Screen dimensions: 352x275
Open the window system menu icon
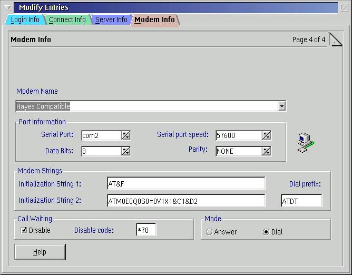[x=8, y=8]
